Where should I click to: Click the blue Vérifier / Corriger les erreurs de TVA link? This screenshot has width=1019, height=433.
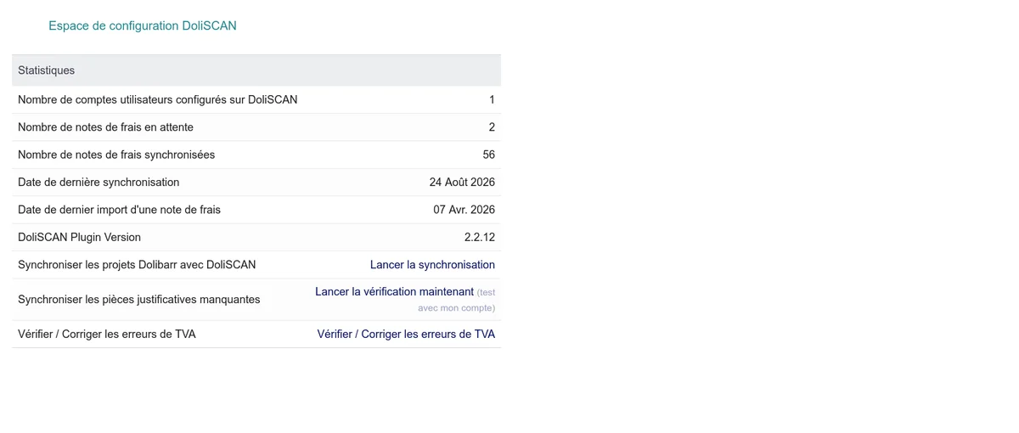point(406,335)
